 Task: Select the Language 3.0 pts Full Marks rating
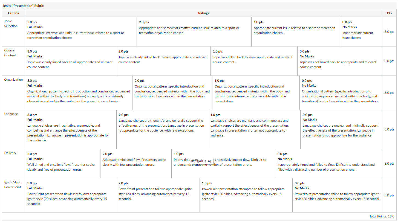click(x=71, y=129)
